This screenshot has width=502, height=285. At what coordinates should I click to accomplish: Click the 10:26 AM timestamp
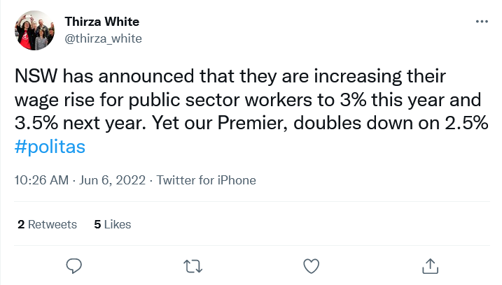click(x=41, y=180)
